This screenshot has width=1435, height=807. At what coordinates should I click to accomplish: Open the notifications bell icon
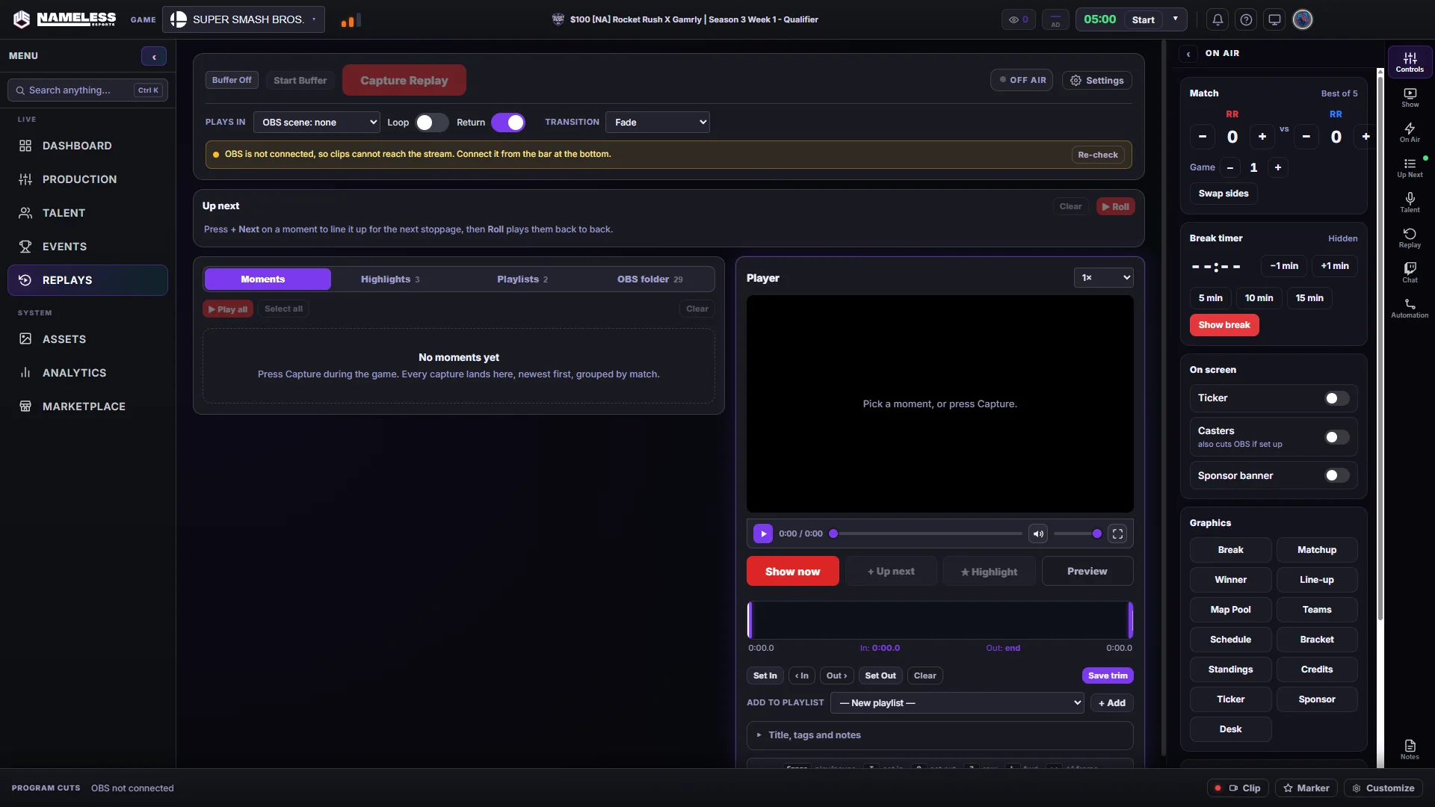click(x=1218, y=19)
